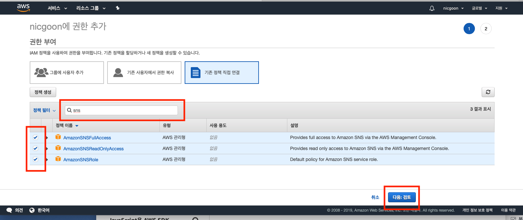Sort by 정책 이름 column
This screenshot has height=220, width=523.
pyautogui.click(x=67, y=125)
